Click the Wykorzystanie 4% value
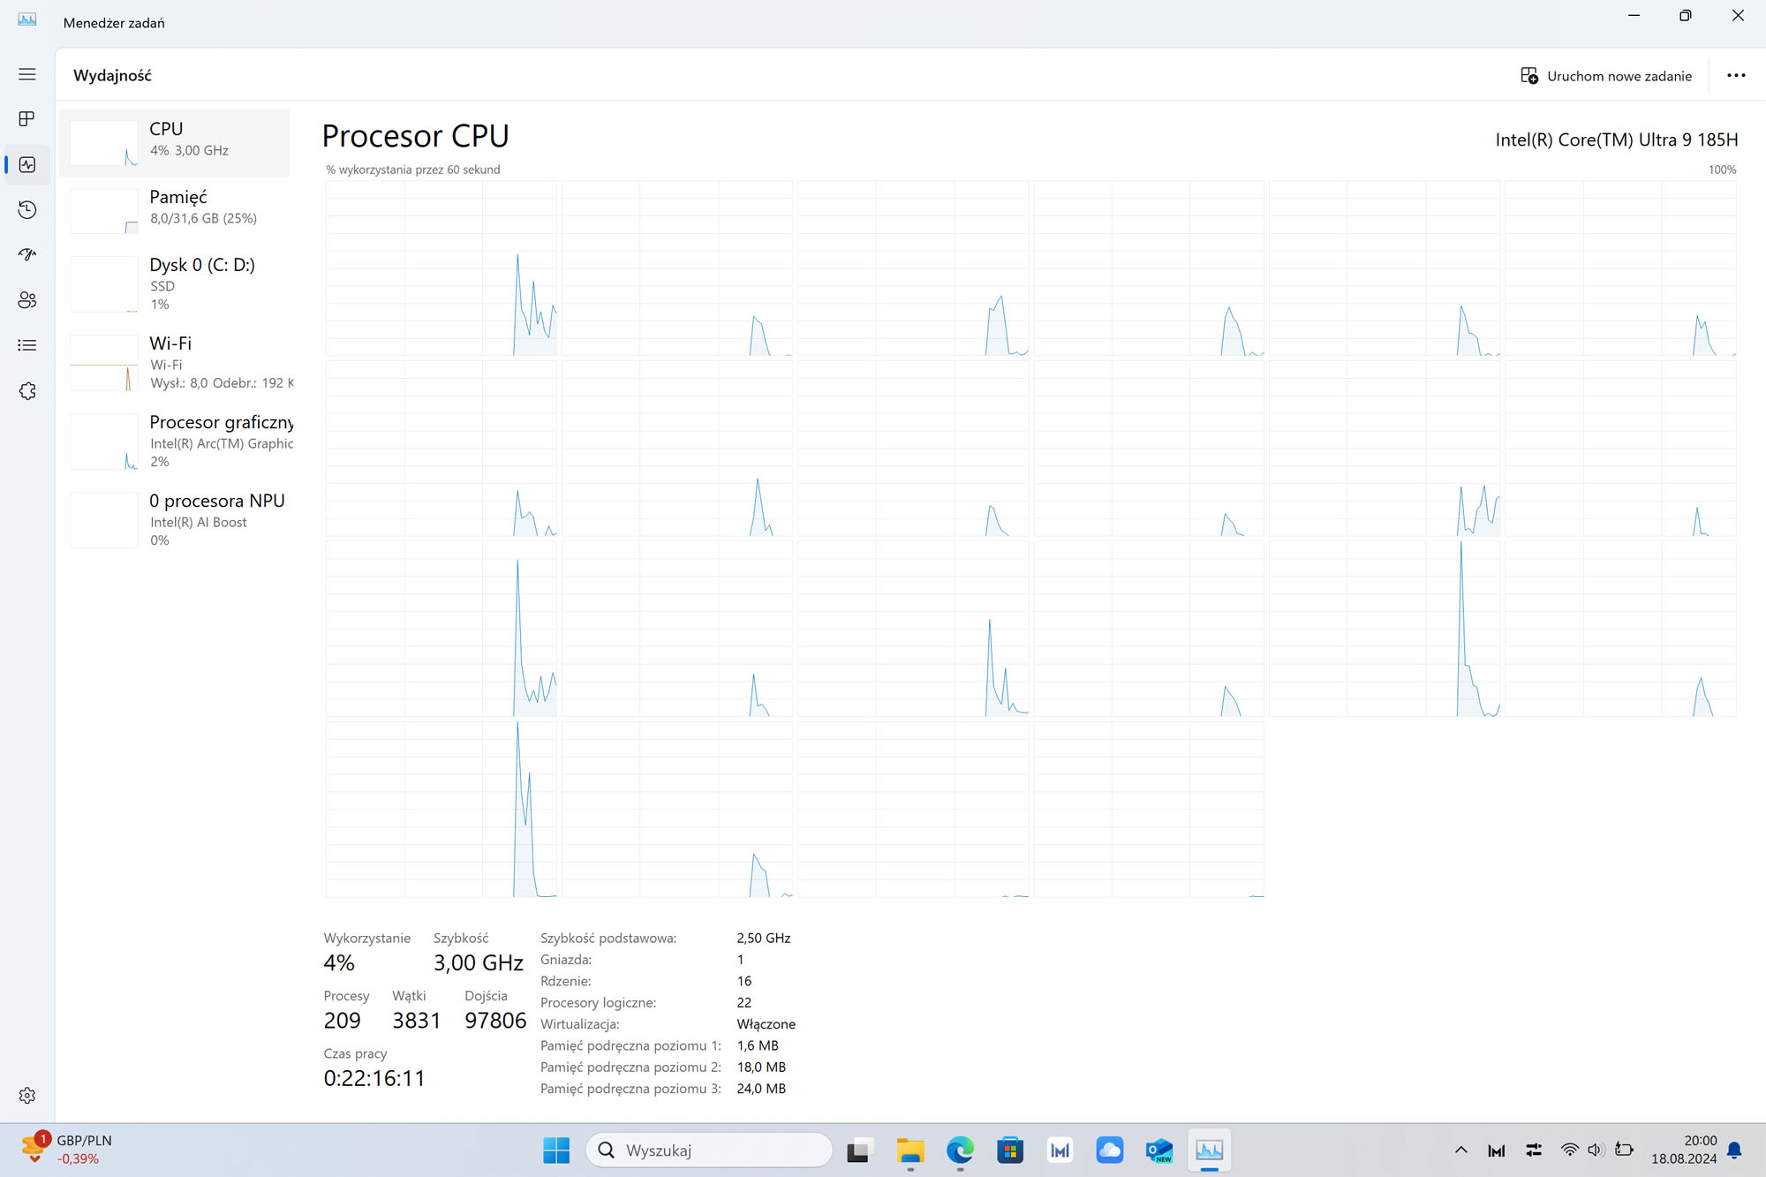 click(339, 962)
